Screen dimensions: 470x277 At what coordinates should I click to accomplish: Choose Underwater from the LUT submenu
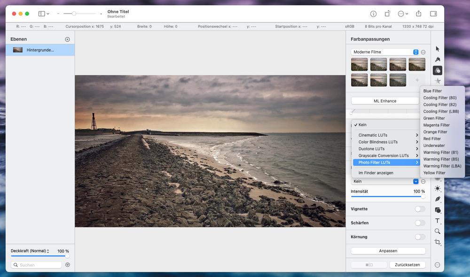coord(433,146)
